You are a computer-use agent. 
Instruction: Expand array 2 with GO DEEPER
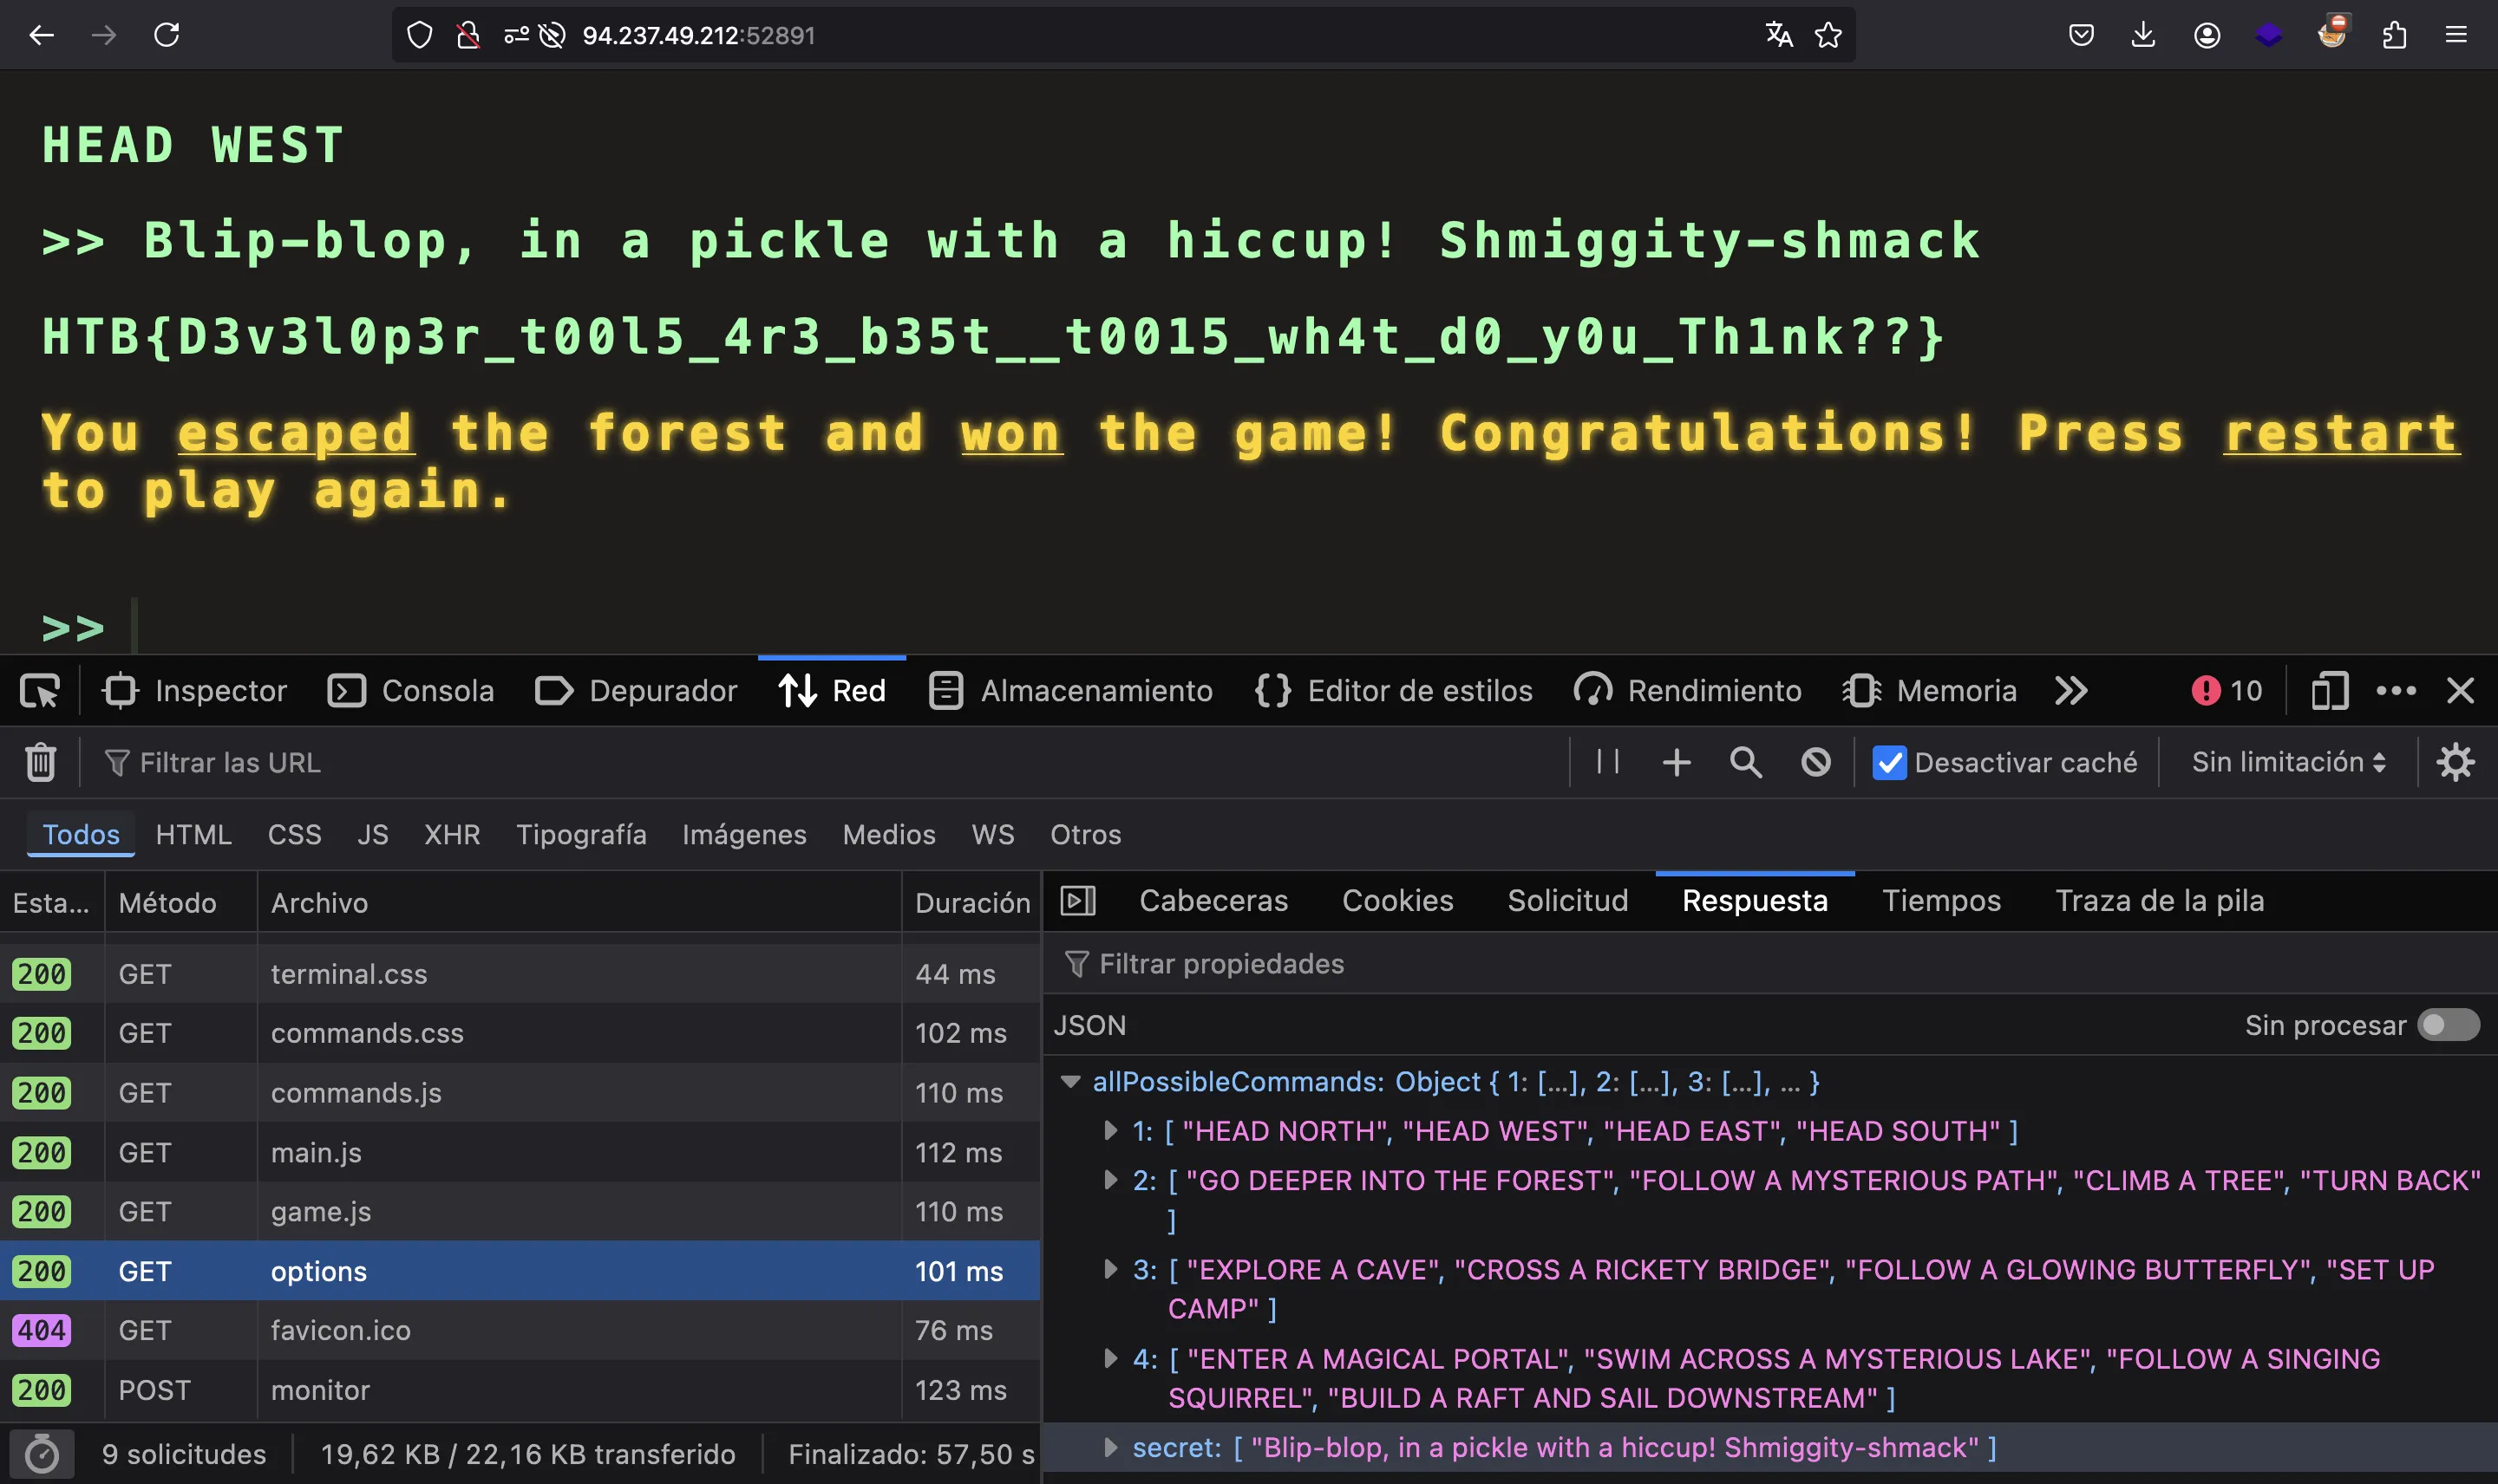pos(1109,1180)
